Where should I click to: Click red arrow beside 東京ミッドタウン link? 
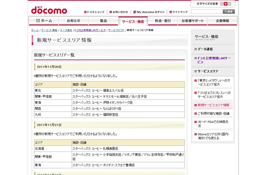pyautogui.click(x=196, y=80)
